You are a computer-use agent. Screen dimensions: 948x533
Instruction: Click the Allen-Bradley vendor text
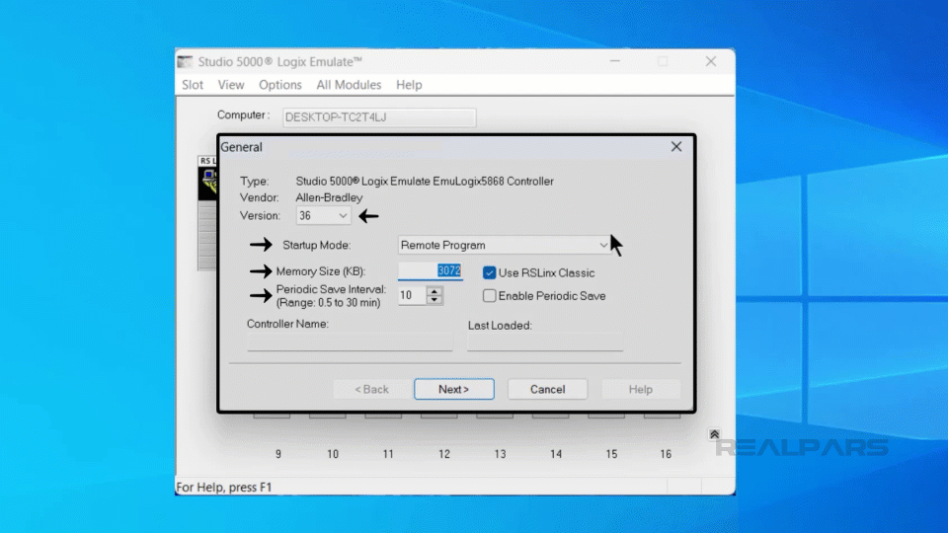[329, 197]
